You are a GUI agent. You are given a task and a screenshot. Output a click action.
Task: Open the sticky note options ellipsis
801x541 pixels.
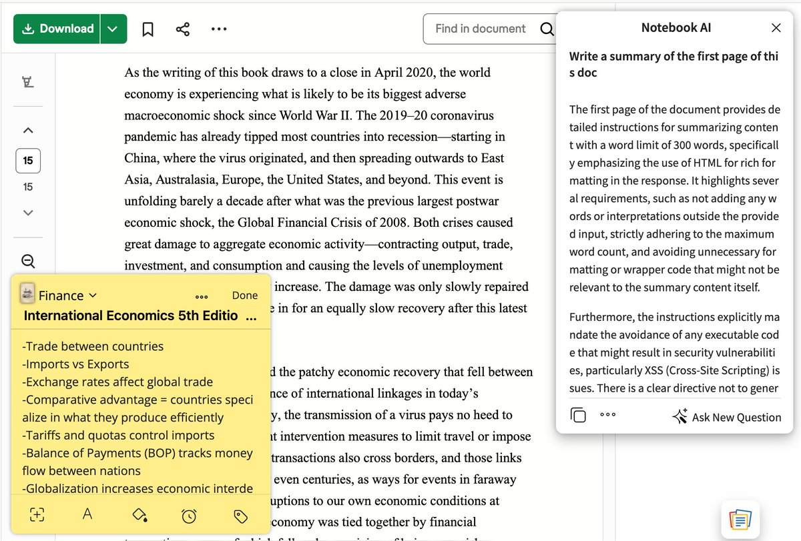(202, 297)
